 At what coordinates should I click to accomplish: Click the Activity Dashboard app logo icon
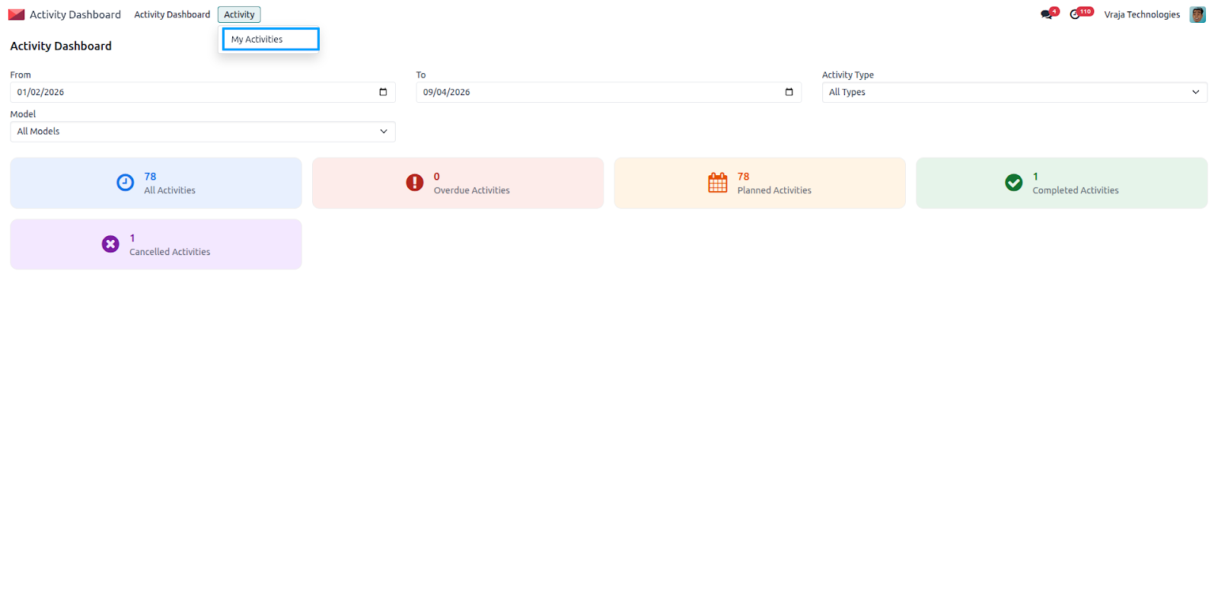pyautogui.click(x=16, y=14)
